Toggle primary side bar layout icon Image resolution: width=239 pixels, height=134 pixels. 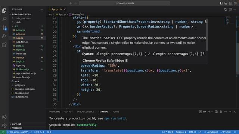tap(221, 3)
